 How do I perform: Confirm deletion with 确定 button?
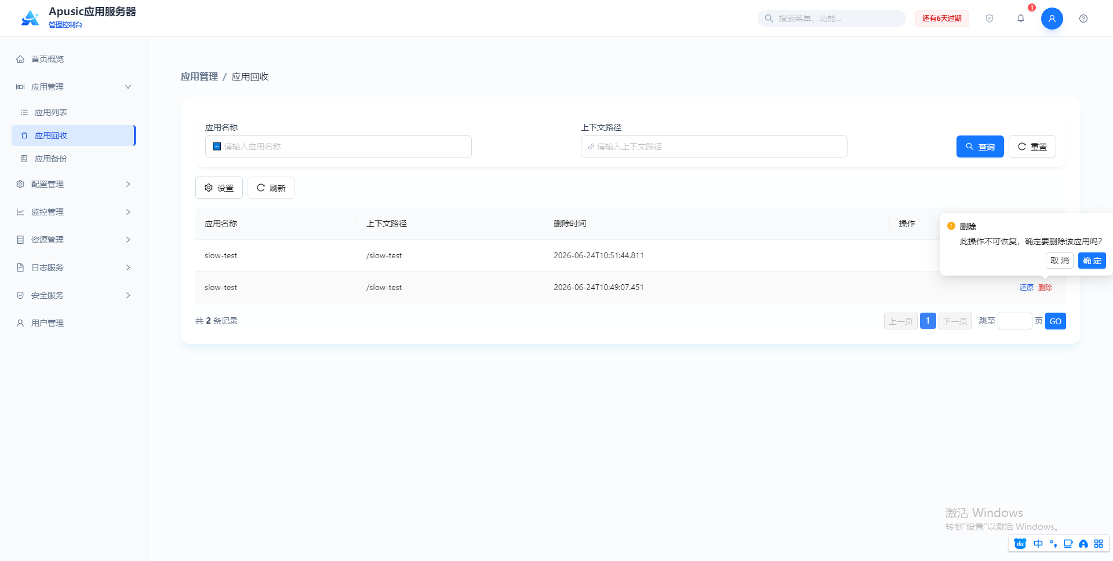tap(1092, 261)
